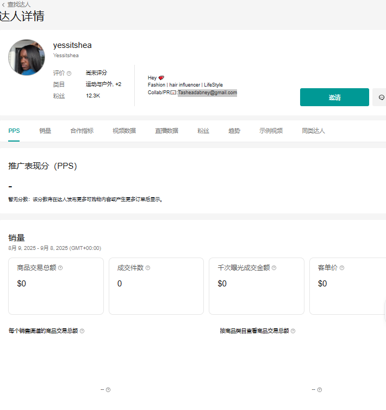Click the 查找达人 back link
Image resolution: width=386 pixels, height=410 pixels.
click(19, 4)
